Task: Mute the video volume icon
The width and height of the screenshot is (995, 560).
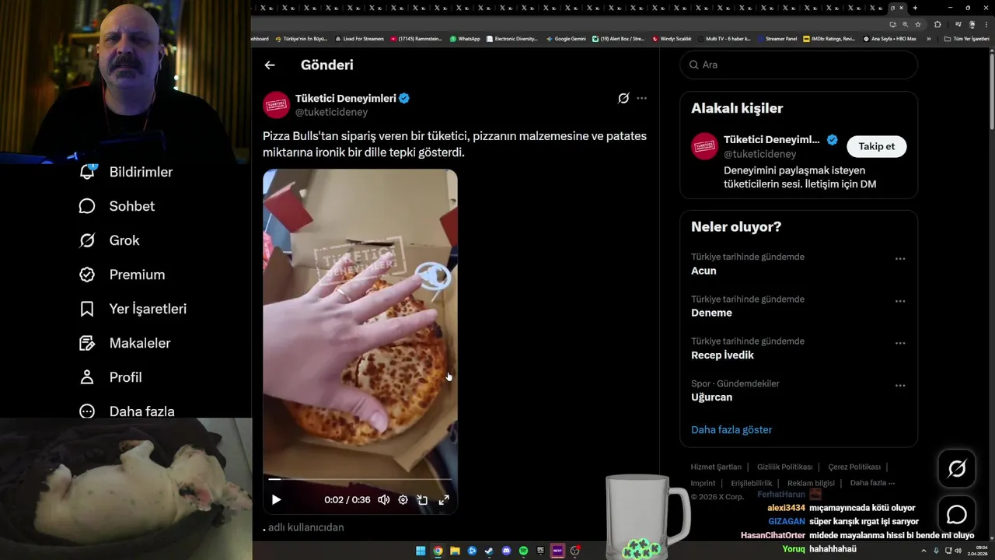Action: tap(383, 500)
